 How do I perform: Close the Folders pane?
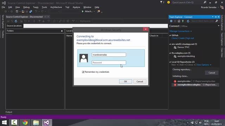pyautogui.click(x=62, y=31)
